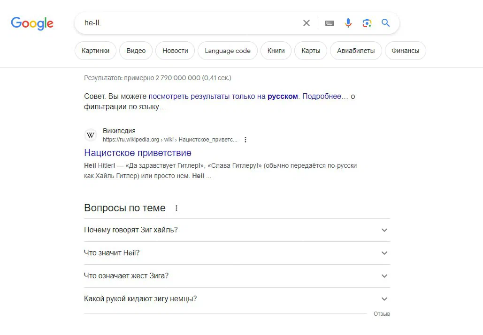483x335 pixels.
Task: Start voice search with microphone icon
Action: coord(348,23)
